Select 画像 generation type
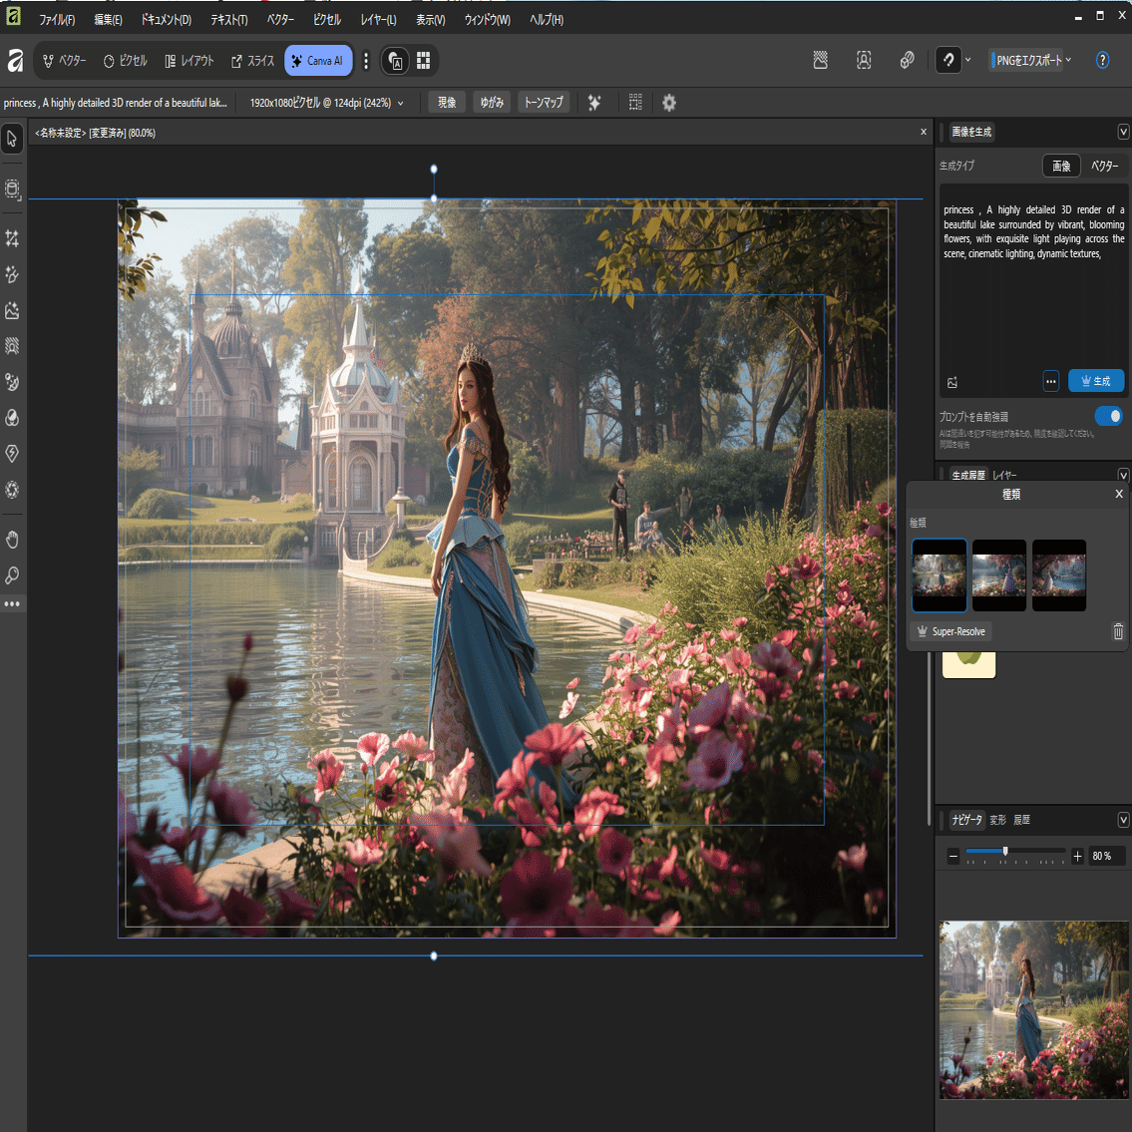This screenshot has height=1132, width=1132. 1061,167
